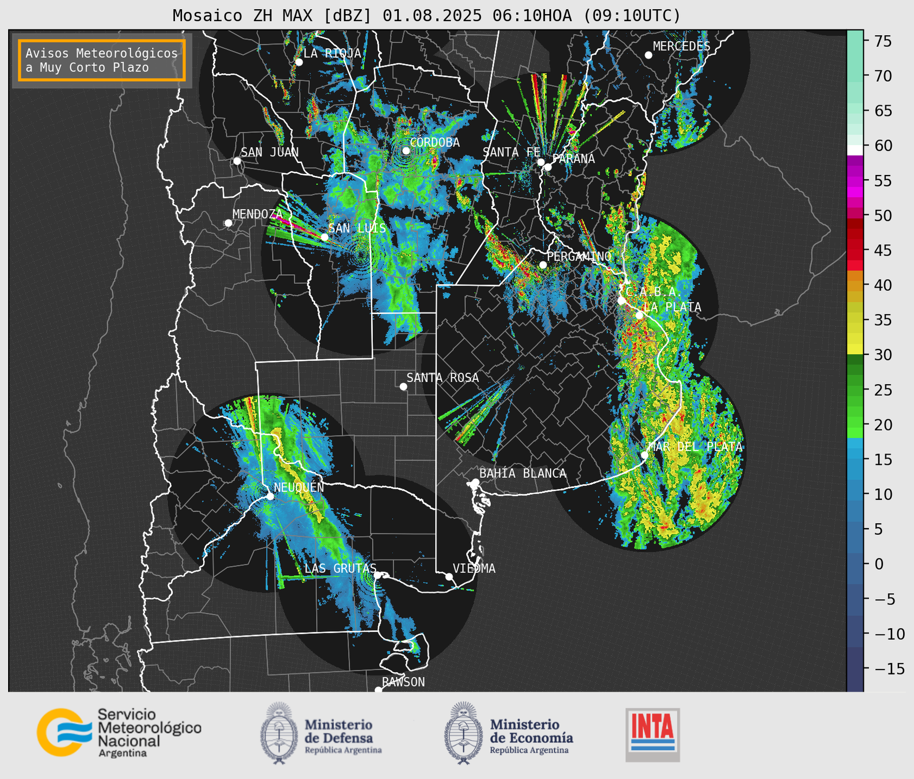Click the white 60 dBZ colorbar band
The image size is (914, 779).
tap(855, 150)
